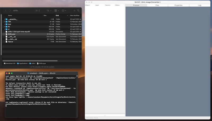
Task: Select the __main__.py file icon
Action: (6, 39)
